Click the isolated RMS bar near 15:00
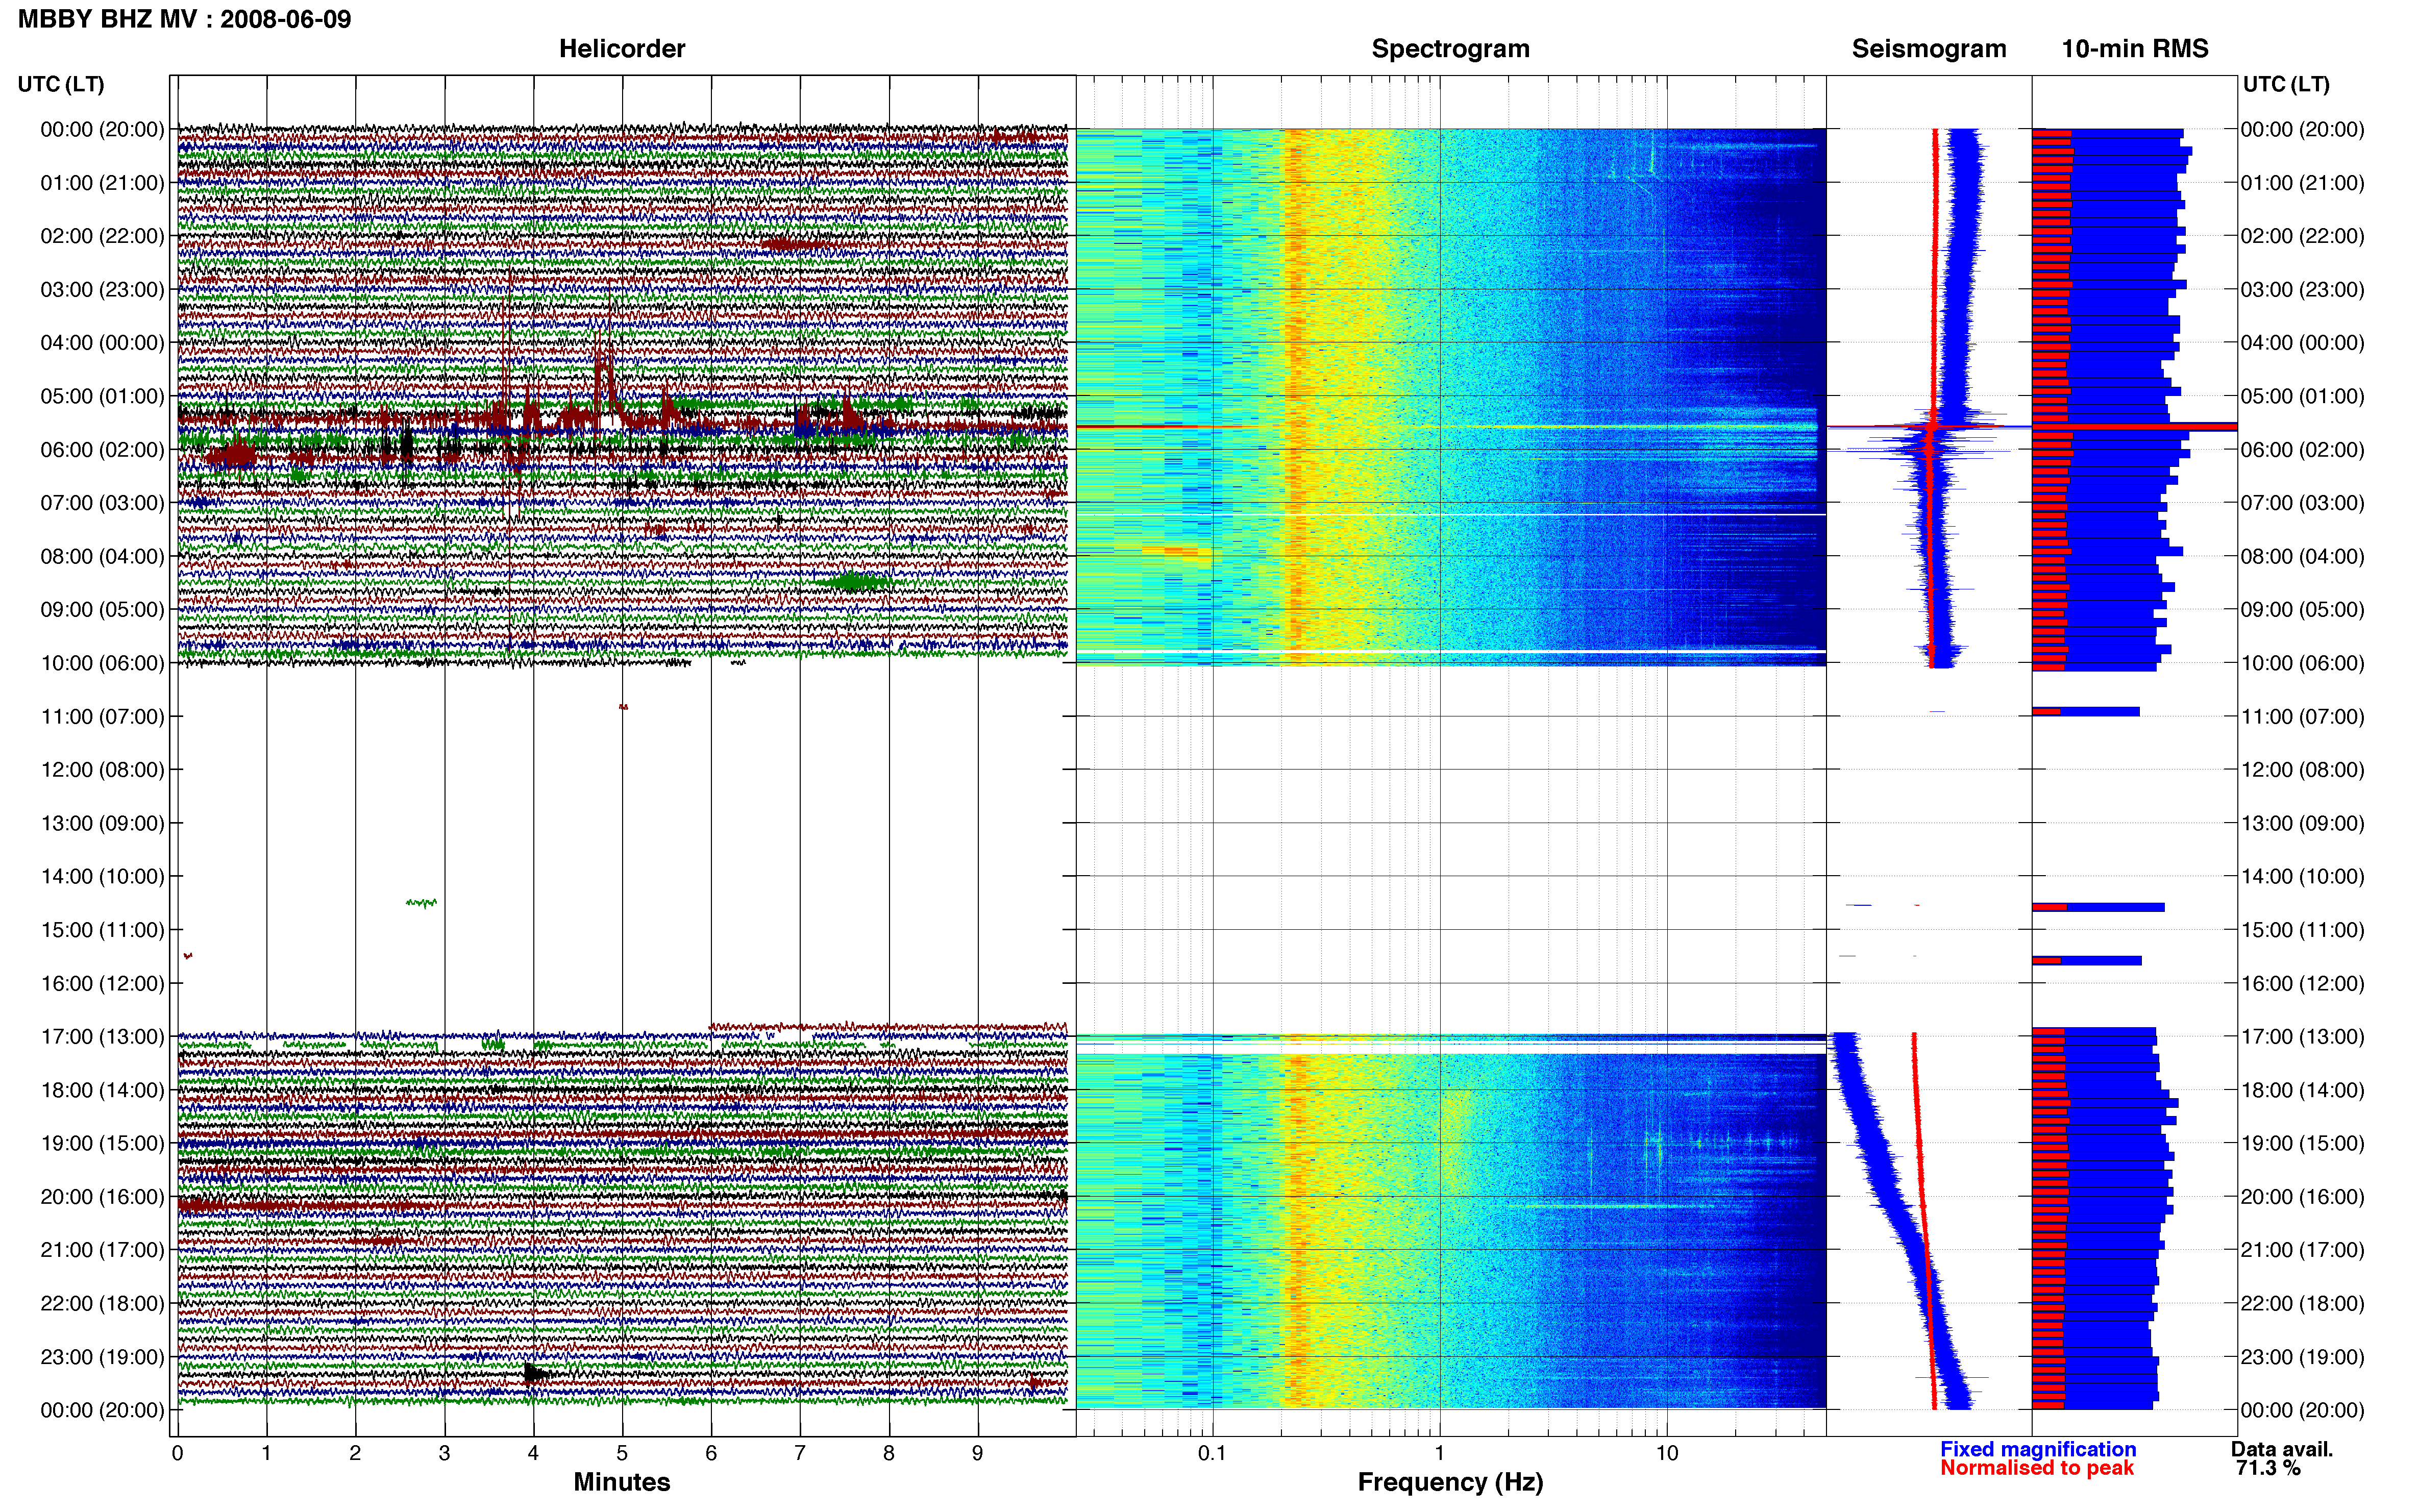Screen dimensions: 2419x1512 pyautogui.click(x=2098, y=907)
